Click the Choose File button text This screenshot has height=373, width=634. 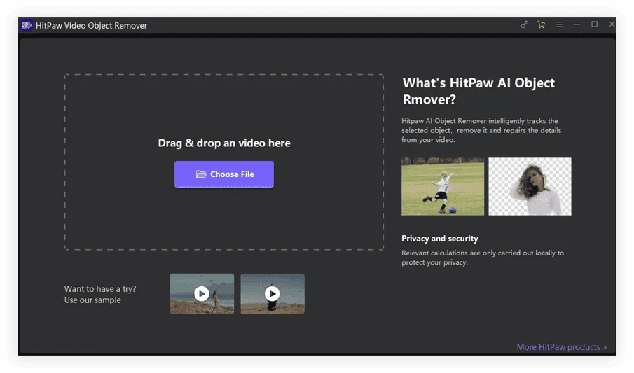coord(232,174)
